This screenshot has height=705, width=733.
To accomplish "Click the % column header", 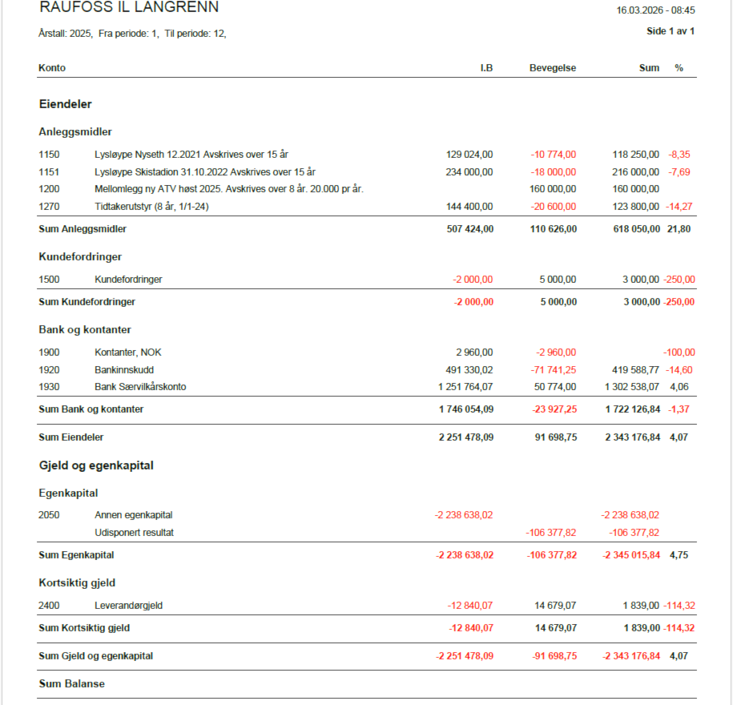I will tap(679, 68).
